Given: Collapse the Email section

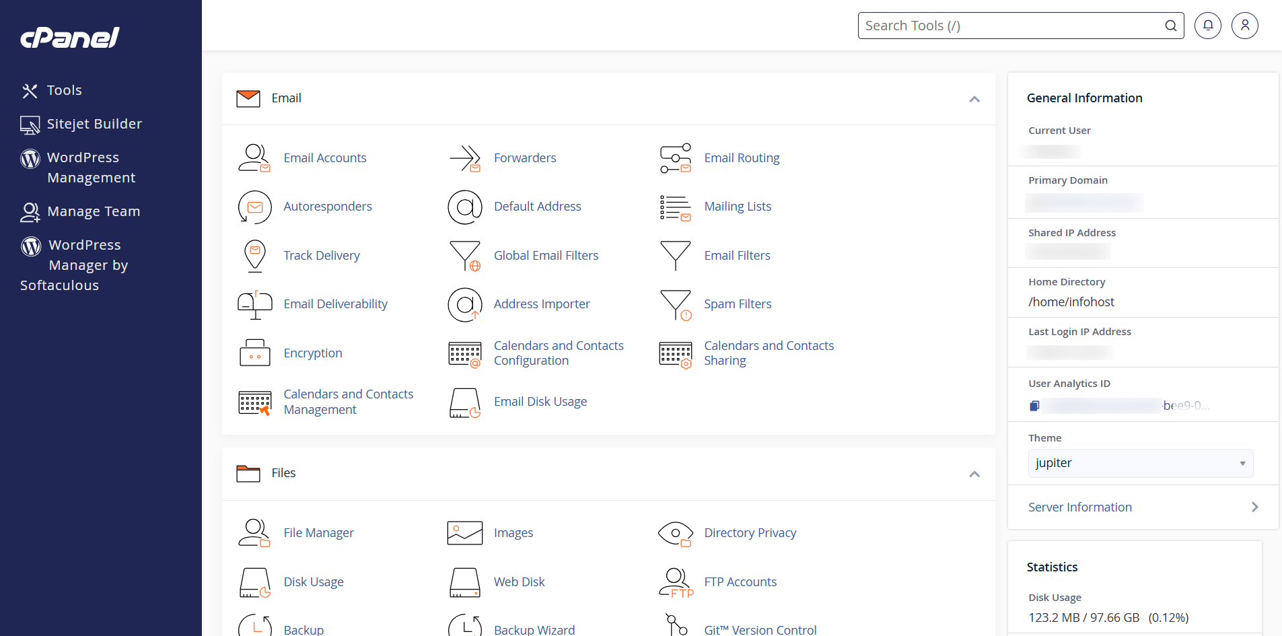Looking at the screenshot, I should point(974,99).
